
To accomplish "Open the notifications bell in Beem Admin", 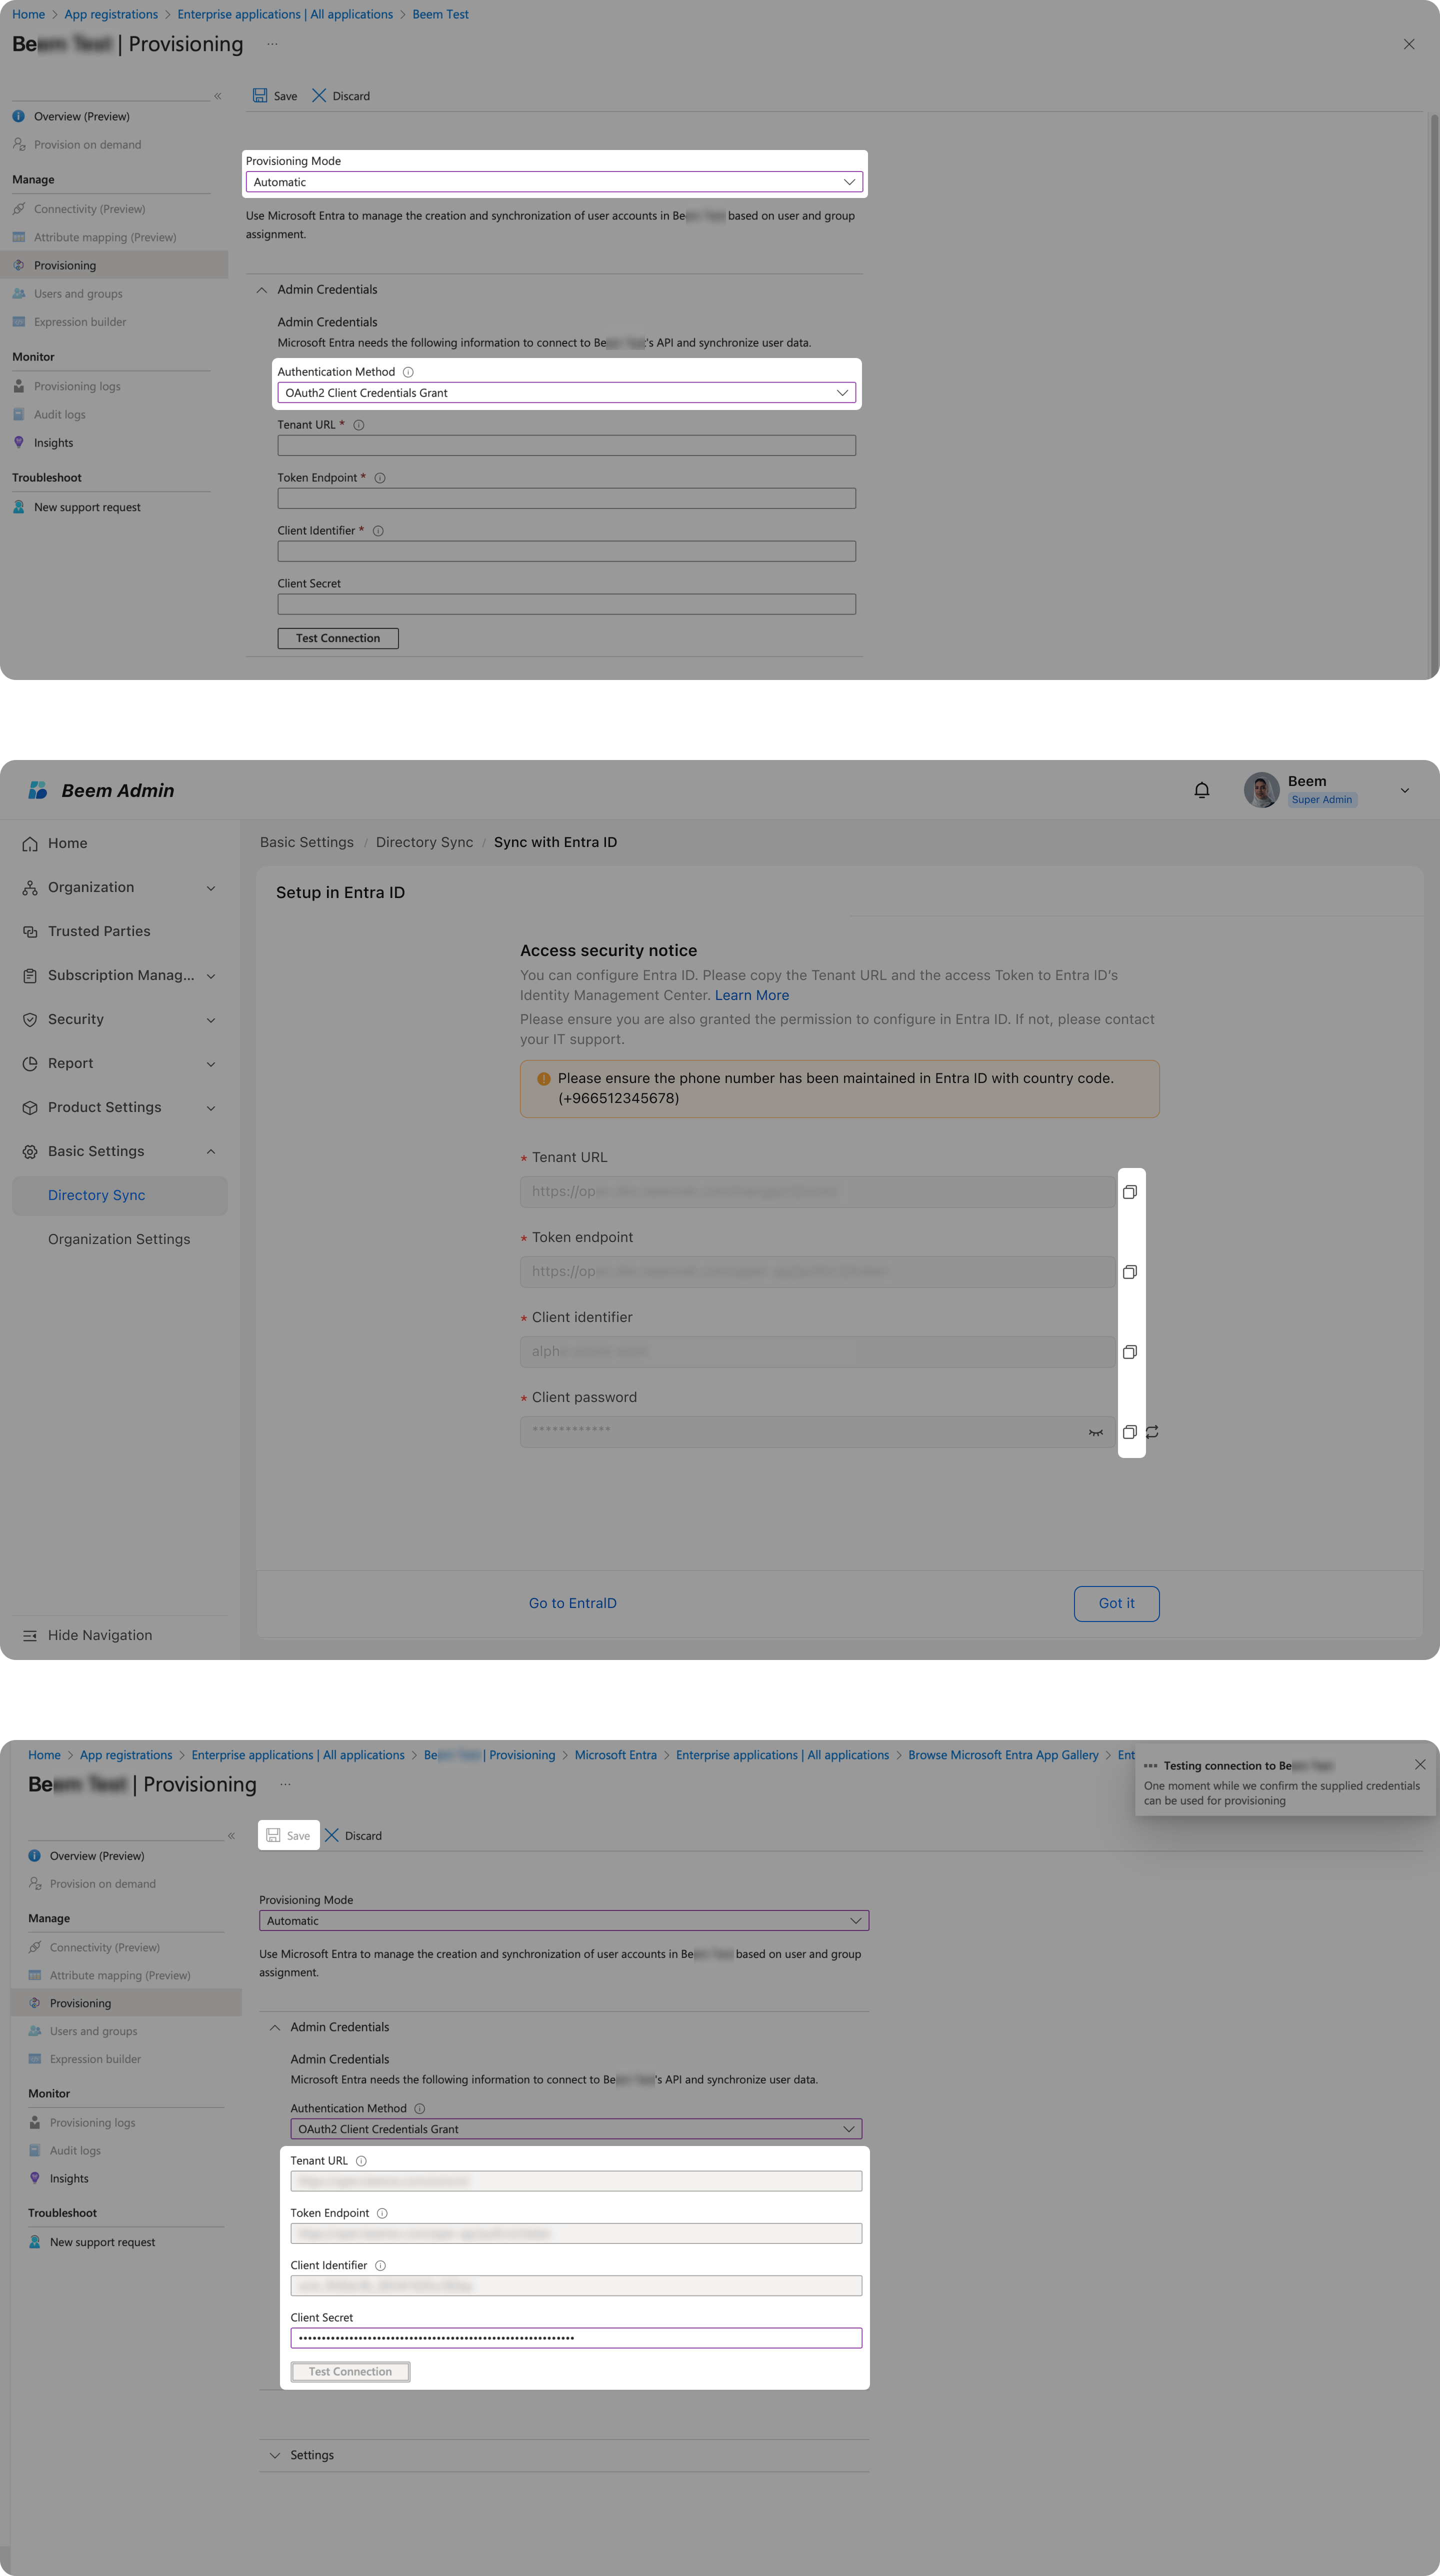I will [x=1202, y=790].
